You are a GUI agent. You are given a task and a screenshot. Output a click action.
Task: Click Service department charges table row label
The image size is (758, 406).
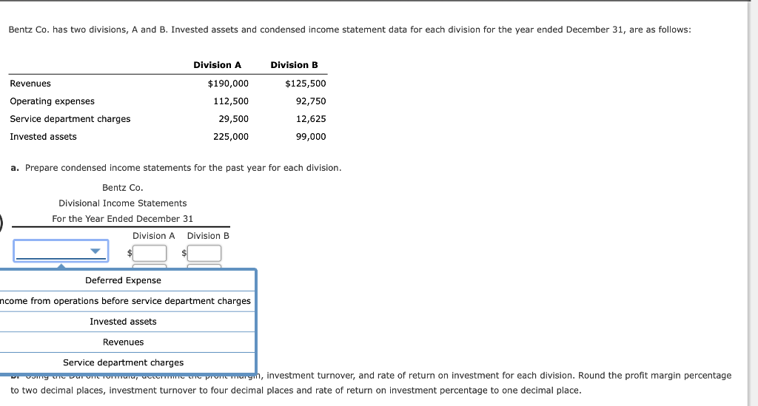point(70,119)
